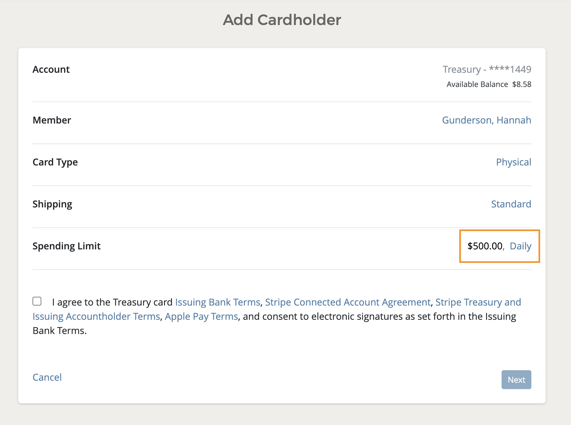Viewport: 571px width, 425px height.
Task: Click the Card Type row label
Action: click(55, 162)
